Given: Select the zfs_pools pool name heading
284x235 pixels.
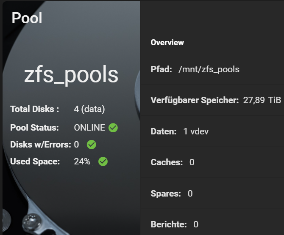Looking at the screenshot, I should pos(71,75).
